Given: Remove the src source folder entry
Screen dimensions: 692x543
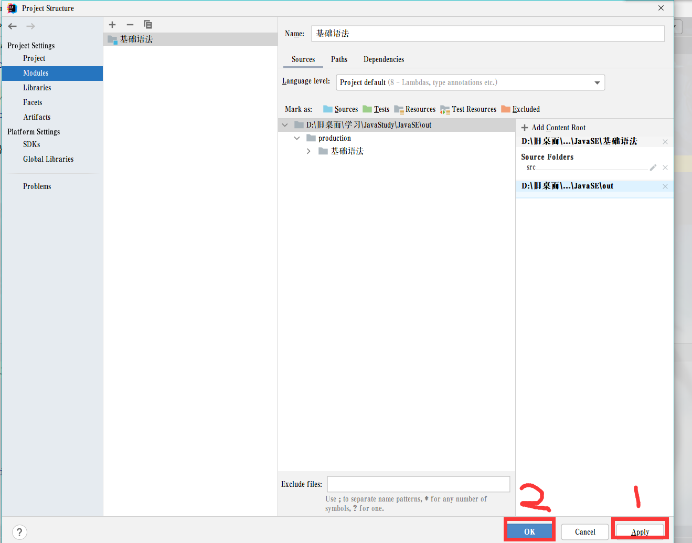Looking at the screenshot, I should pyautogui.click(x=665, y=168).
